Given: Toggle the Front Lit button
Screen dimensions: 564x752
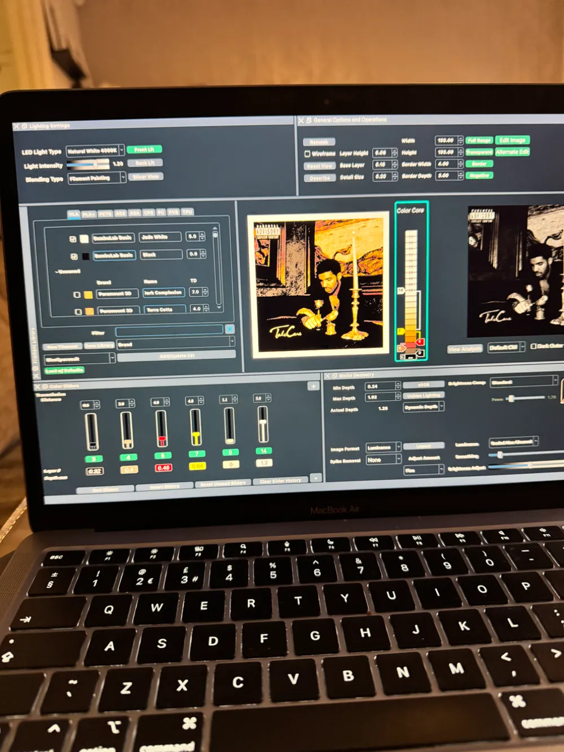Looking at the screenshot, I should [144, 149].
